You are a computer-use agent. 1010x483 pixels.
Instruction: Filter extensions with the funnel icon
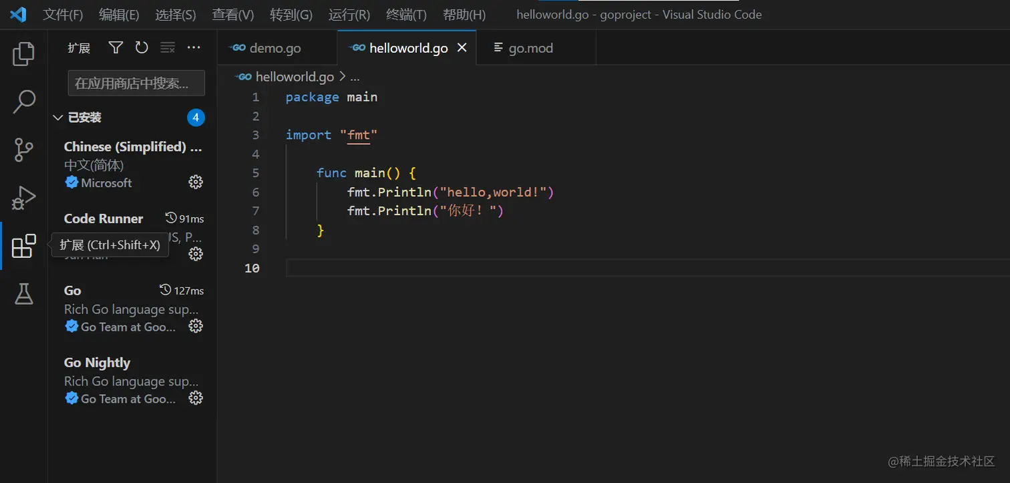[x=116, y=47]
